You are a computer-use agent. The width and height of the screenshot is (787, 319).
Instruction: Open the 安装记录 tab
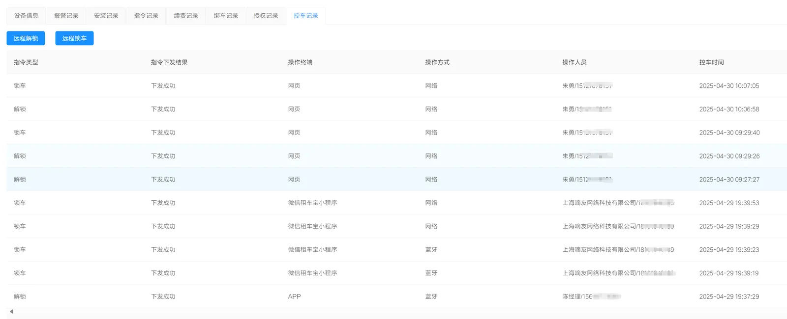pos(106,16)
